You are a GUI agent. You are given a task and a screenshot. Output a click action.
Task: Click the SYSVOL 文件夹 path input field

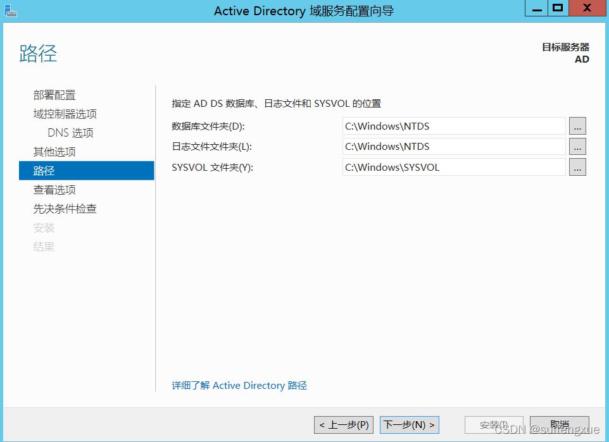point(453,167)
